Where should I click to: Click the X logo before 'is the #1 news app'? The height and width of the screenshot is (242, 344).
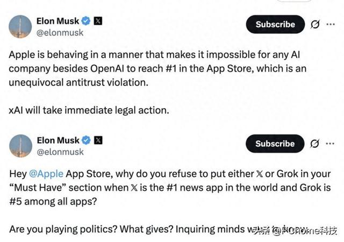pyautogui.click(x=134, y=188)
